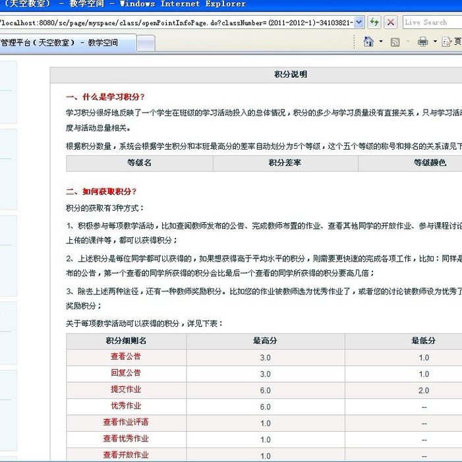Click the 1.0 minimum score for 回复公告

point(424,374)
